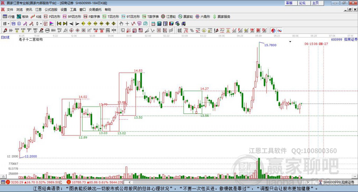Open 赢家服务 with the dollar icon

222,17
